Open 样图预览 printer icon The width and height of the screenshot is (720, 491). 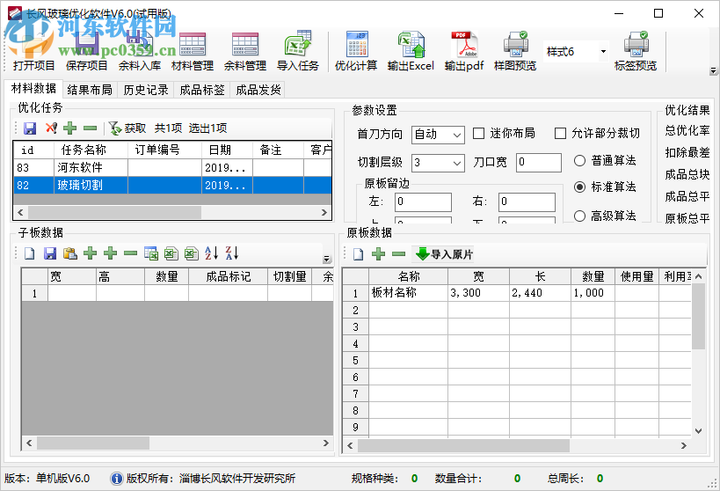pyautogui.click(x=516, y=44)
